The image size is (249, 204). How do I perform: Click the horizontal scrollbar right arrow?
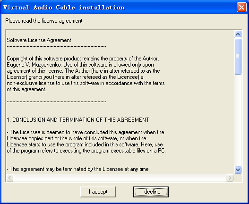[230, 178]
